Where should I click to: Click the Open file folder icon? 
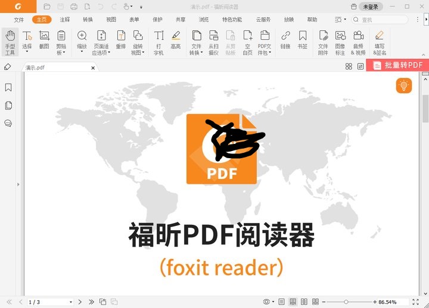pos(47,7)
